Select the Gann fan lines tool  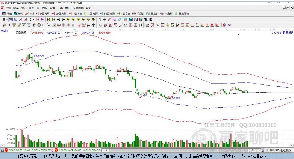[106, 25]
